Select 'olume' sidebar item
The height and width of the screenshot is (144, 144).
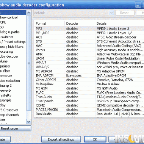tap(4, 61)
